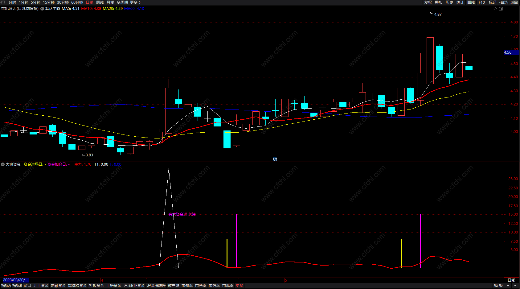
Task: Switch indicator to 增减持资金
Action: (x=77, y=286)
